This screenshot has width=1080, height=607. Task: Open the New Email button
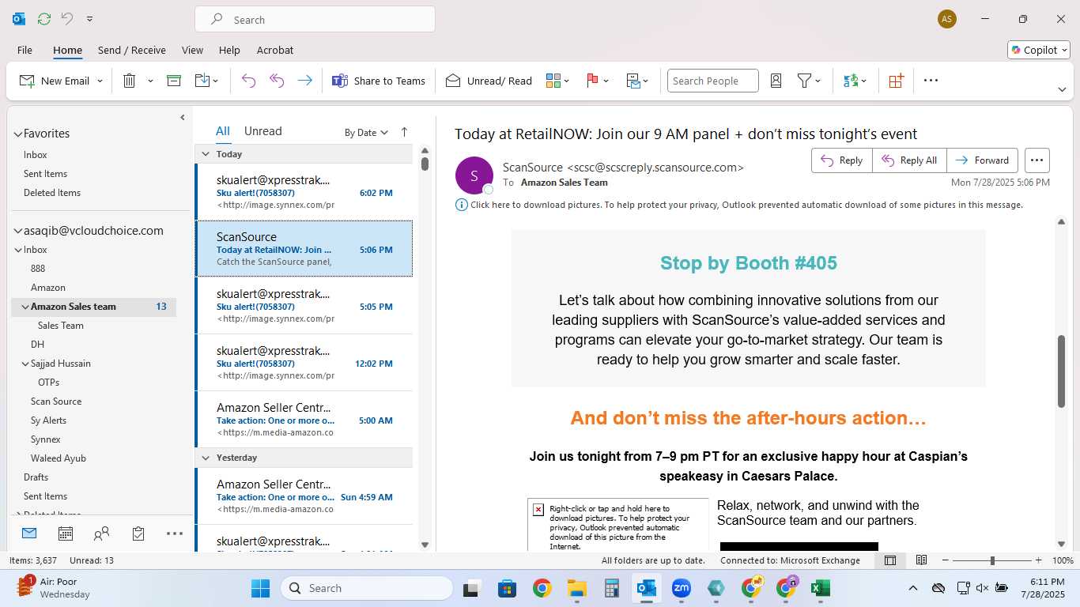point(55,81)
